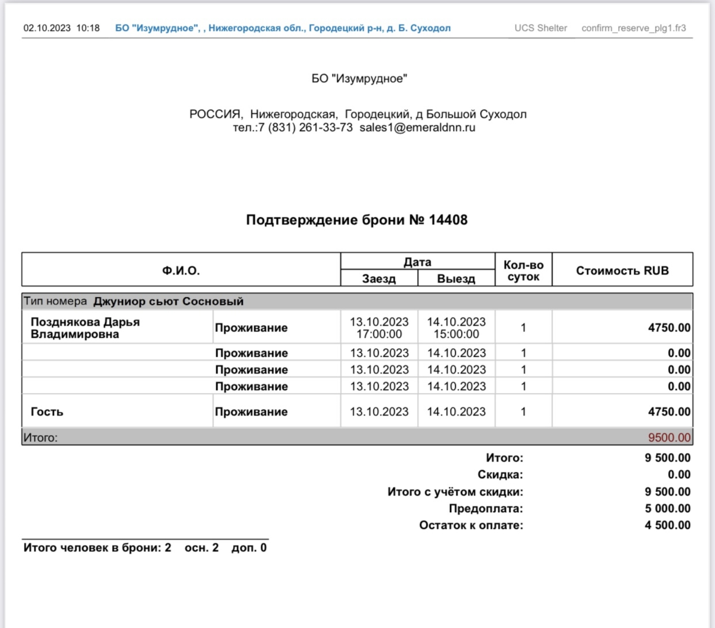Image resolution: width=715 pixels, height=628 pixels.
Task: Click the Предоплата value 5 000.00
Action: [668, 508]
